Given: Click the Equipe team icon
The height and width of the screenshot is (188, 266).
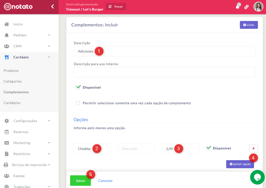Looking at the screenshot, I should (x=7, y=176).
